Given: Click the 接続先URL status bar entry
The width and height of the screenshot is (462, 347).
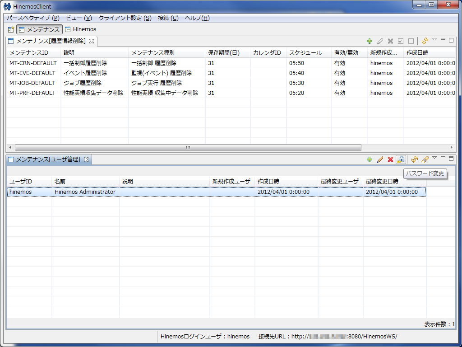Looking at the screenshot, I should pyautogui.click(x=328, y=336).
